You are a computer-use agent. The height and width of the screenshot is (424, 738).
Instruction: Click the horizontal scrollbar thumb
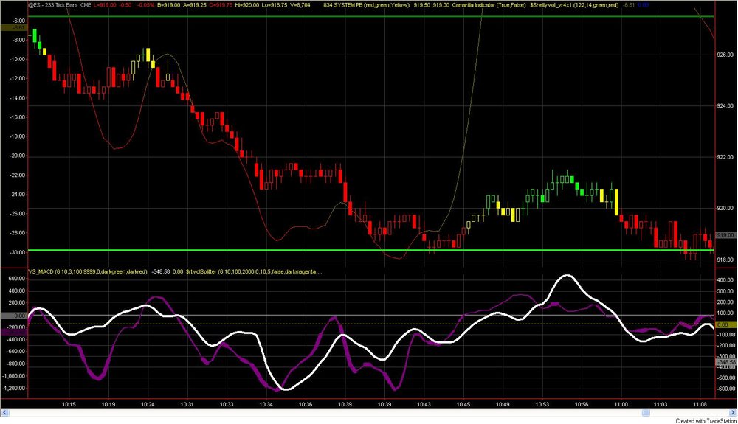click(646, 413)
